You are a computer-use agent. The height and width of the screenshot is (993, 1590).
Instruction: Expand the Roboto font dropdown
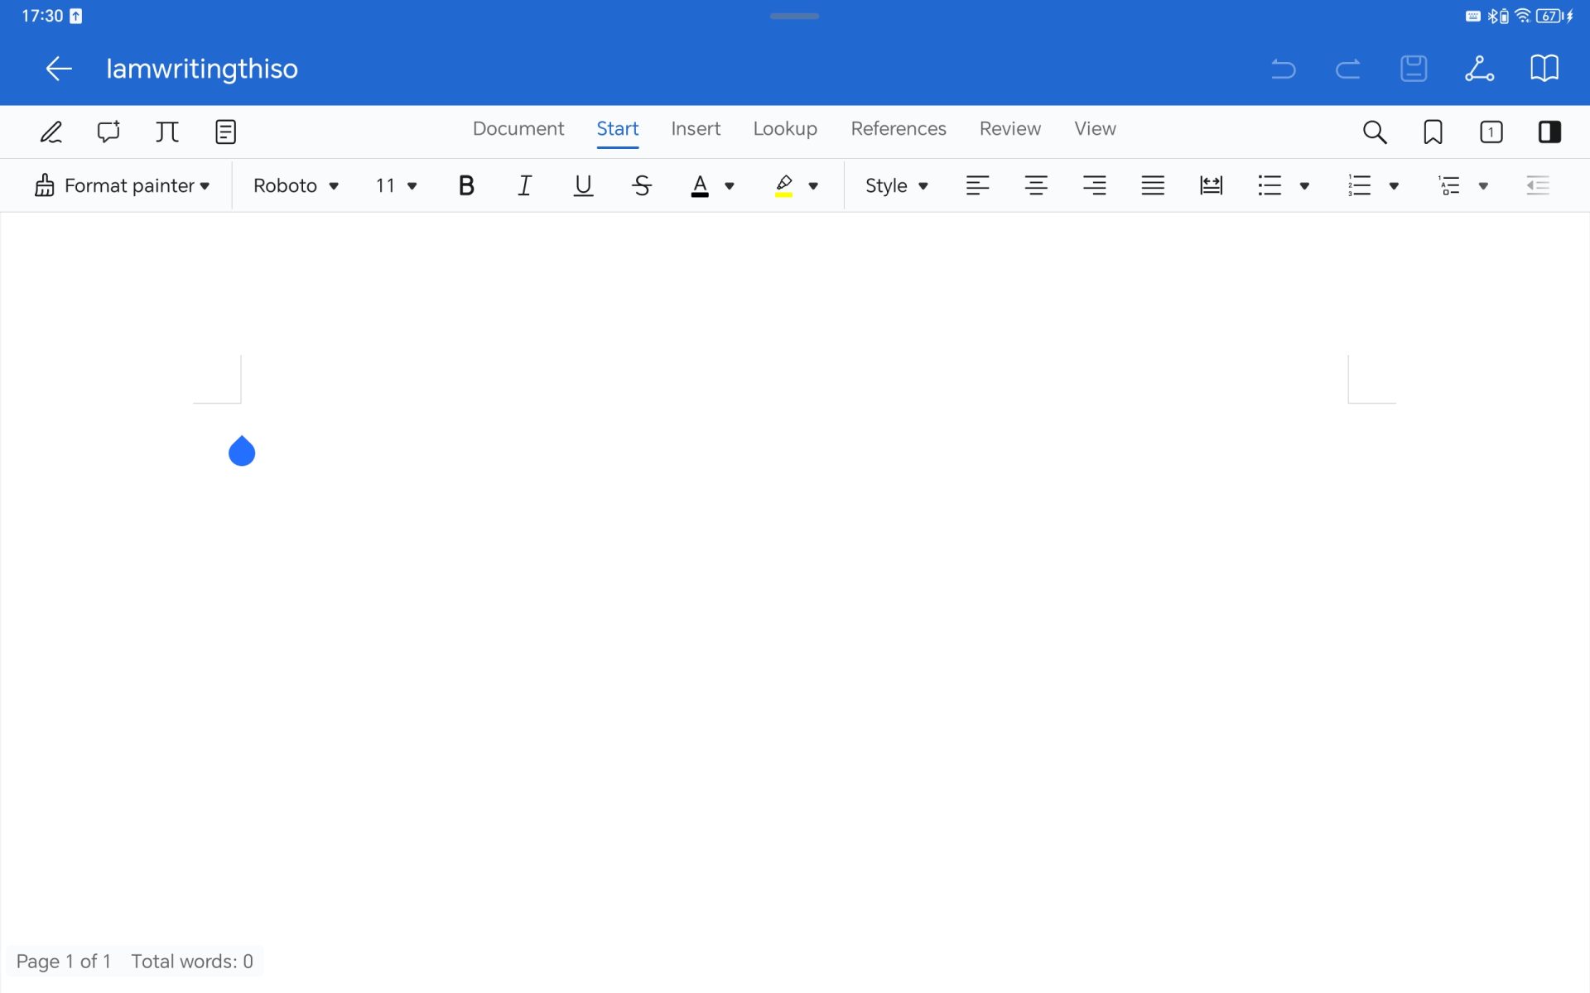[x=296, y=185]
